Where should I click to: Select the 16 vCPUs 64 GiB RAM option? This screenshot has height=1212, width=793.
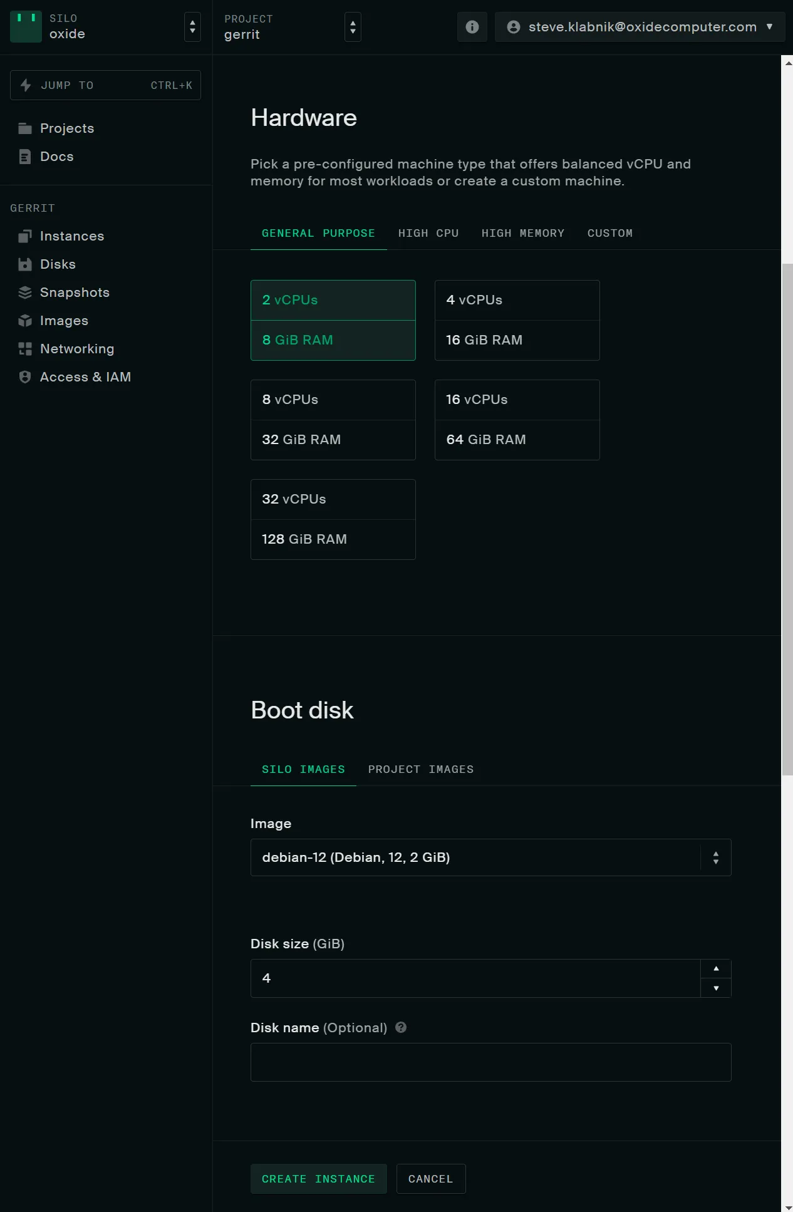517,420
